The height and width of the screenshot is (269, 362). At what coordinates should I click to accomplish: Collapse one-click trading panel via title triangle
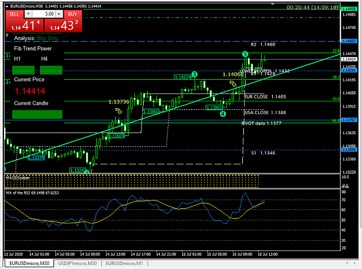click(x=7, y=6)
